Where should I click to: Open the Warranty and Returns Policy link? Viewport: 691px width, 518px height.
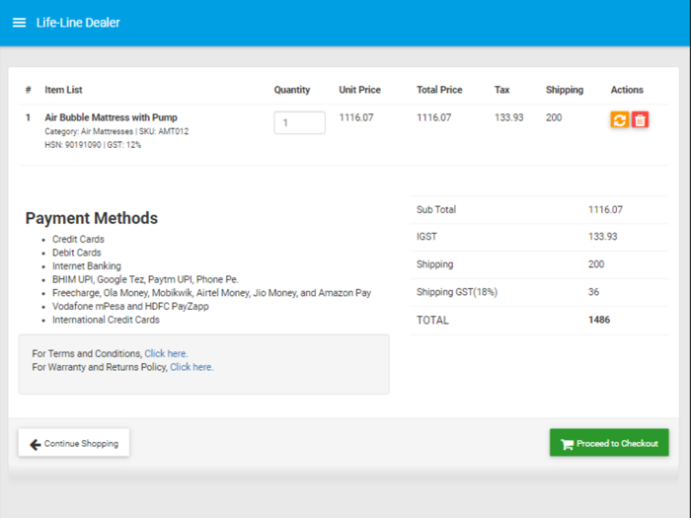(192, 367)
